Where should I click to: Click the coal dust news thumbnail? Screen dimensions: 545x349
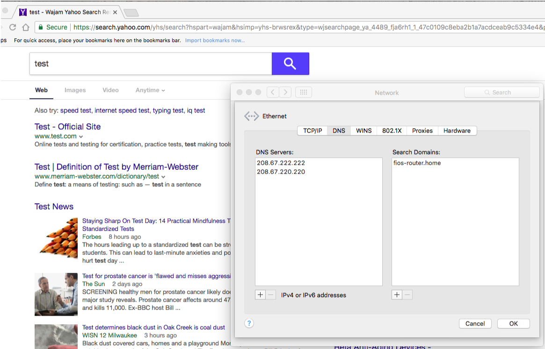click(56, 336)
